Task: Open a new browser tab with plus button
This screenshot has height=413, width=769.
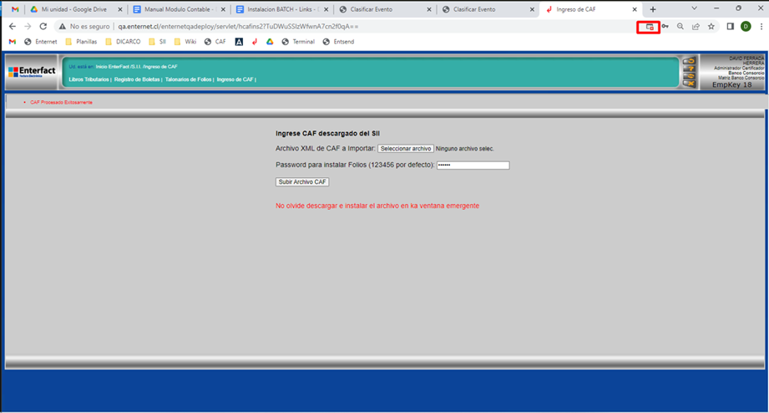Action: 653,9
